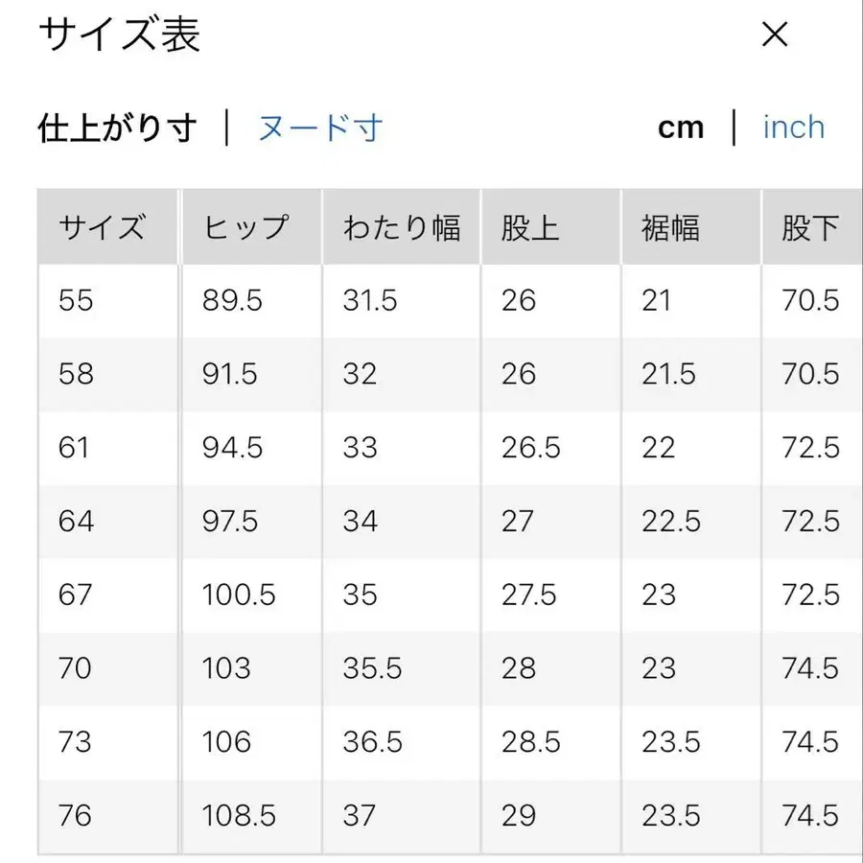Close the サイズ表 size chart modal
Image resolution: width=863 pixels, height=863 pixels.
coord(775,35)
